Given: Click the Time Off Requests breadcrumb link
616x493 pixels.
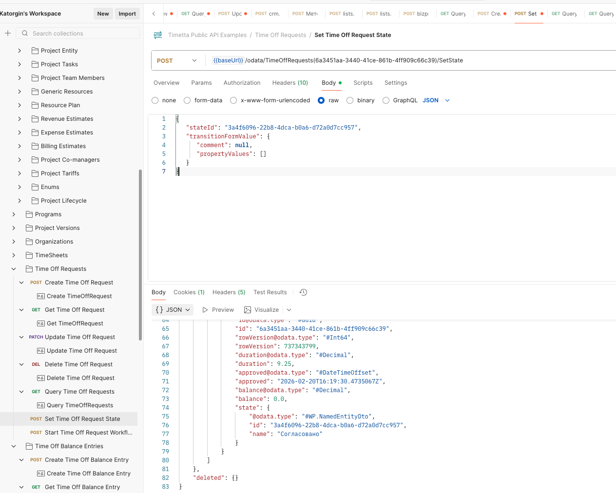Looking at the screenshot, I should click(280, 35).
